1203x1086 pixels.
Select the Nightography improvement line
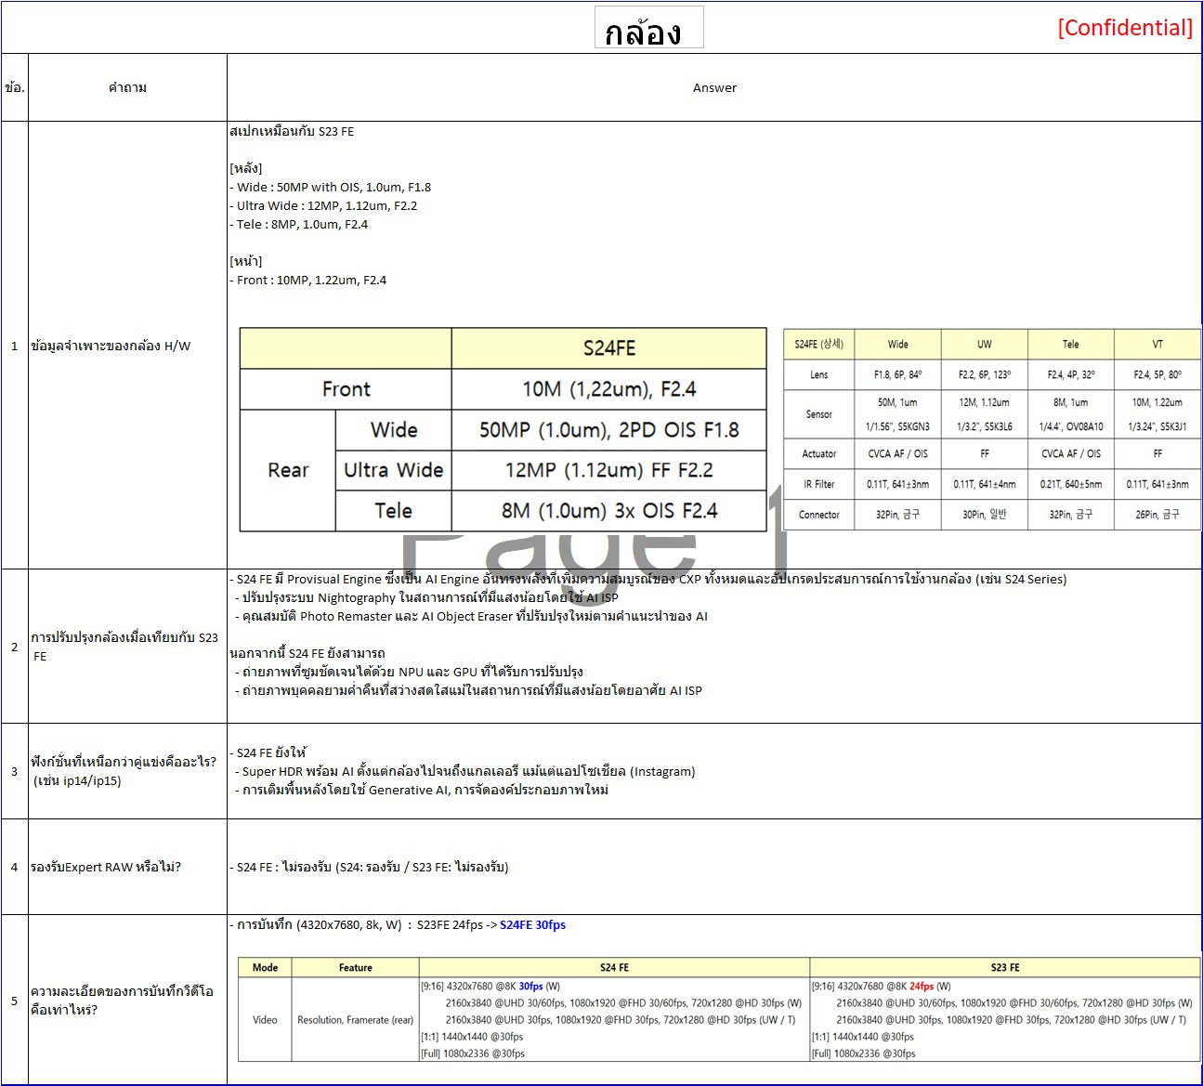pos(426,597)
